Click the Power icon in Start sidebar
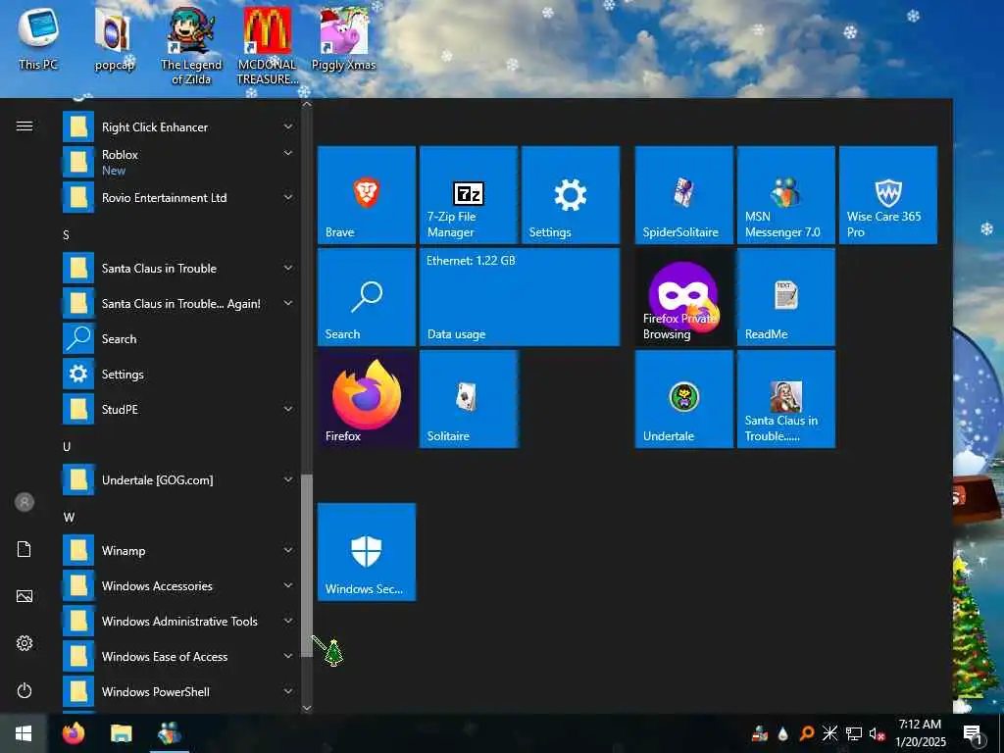 tap(25, 690)
